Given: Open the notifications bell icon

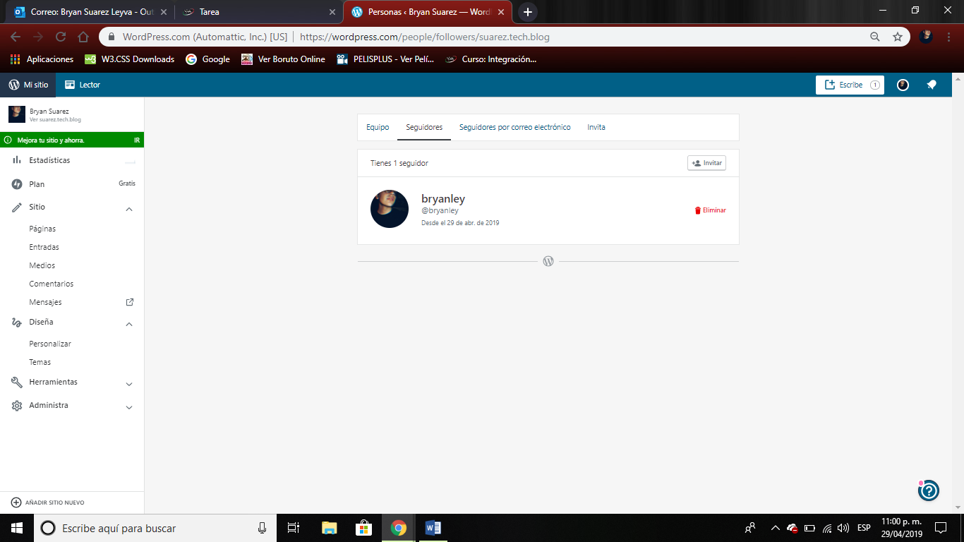Looking at the screenshot, I should [932, 85].
